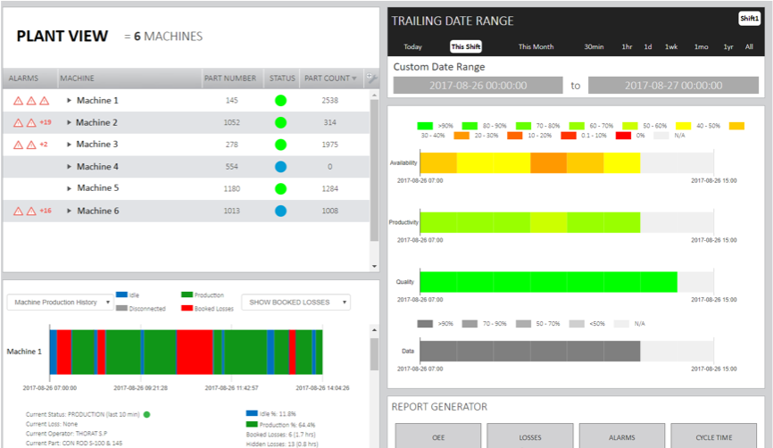Click the Data gray bar chart
Image resolution: width=773 pixels, height=448 pixels.
[x=567, y=351]
